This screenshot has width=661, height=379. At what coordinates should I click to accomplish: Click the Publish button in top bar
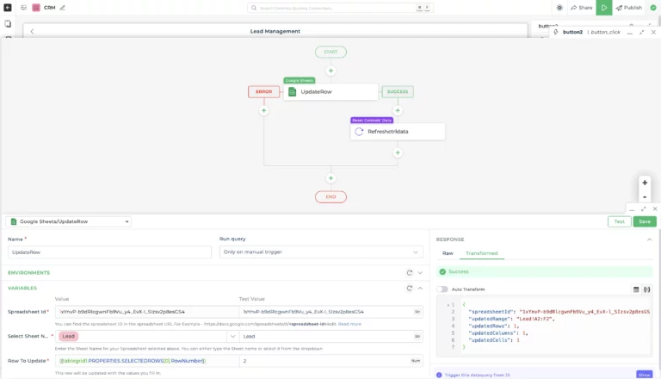tap(629, 7)
